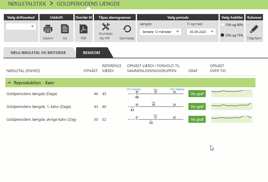268x182 pixels.
Task: Click the comparison scale for Goldperiodens længde
Action: pyautogui.click(x=155, y=94)
